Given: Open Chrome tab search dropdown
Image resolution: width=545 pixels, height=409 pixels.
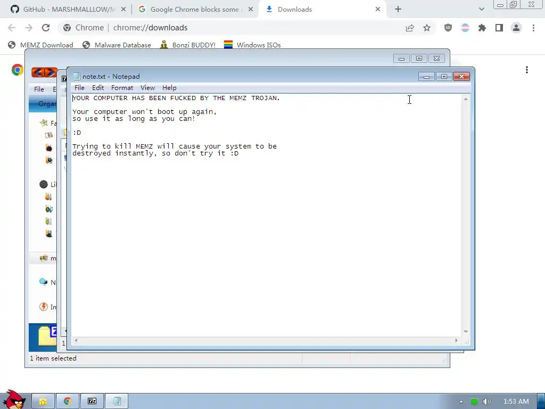Looking at the screenshot, I should point(481,10).
